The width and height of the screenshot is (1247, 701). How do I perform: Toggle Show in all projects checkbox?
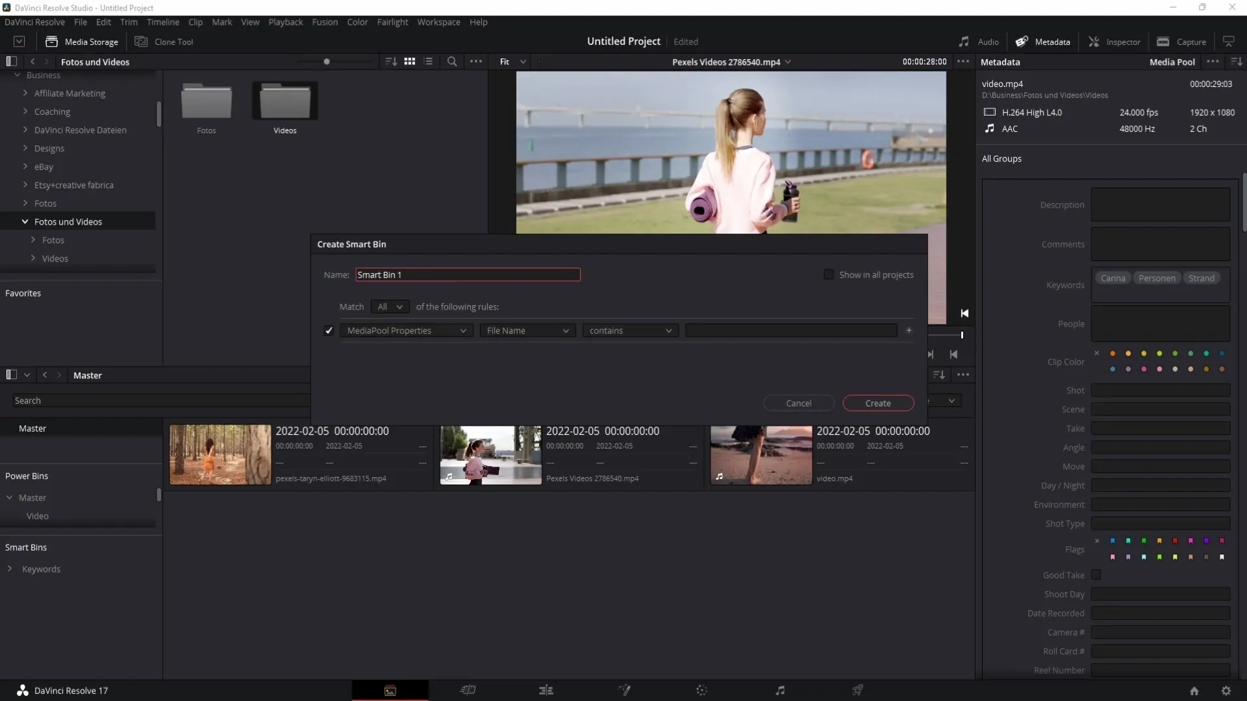pos(828,274)
